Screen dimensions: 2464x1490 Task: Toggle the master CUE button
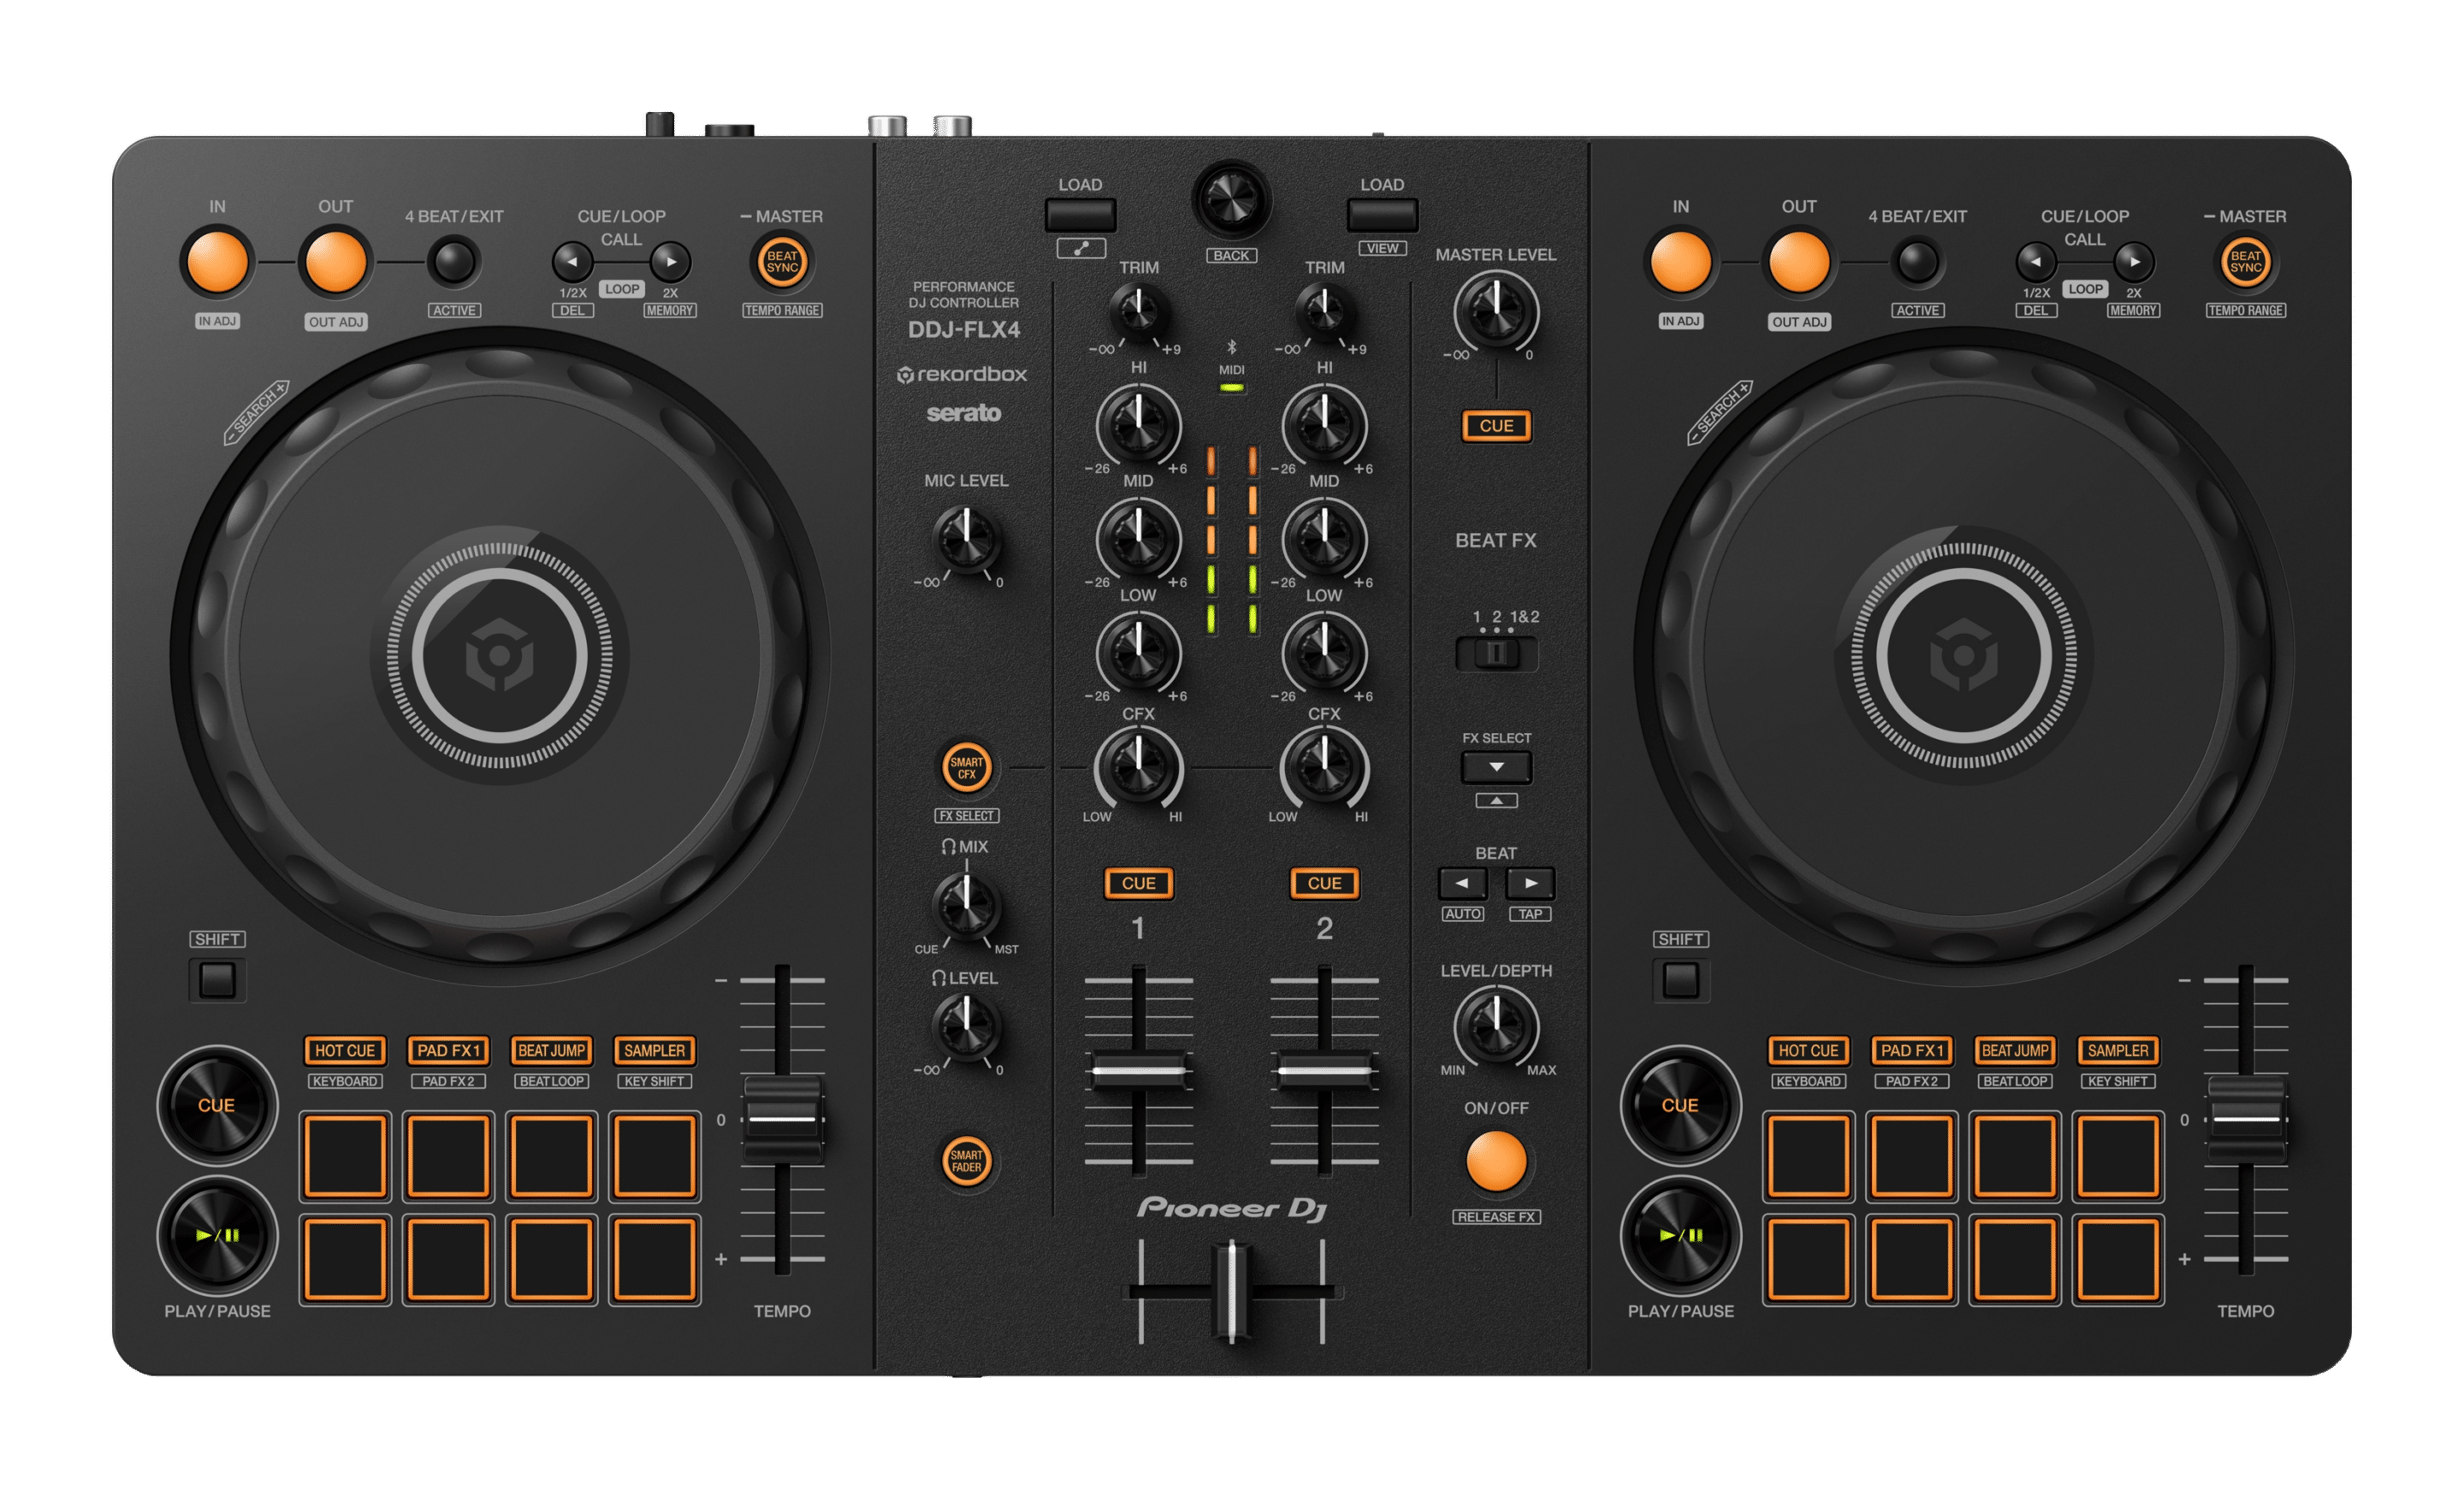coord(1496,426)
